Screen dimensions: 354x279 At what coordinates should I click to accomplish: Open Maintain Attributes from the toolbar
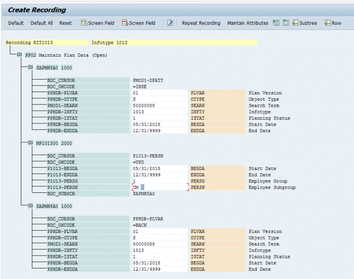(x=248, y=23)
